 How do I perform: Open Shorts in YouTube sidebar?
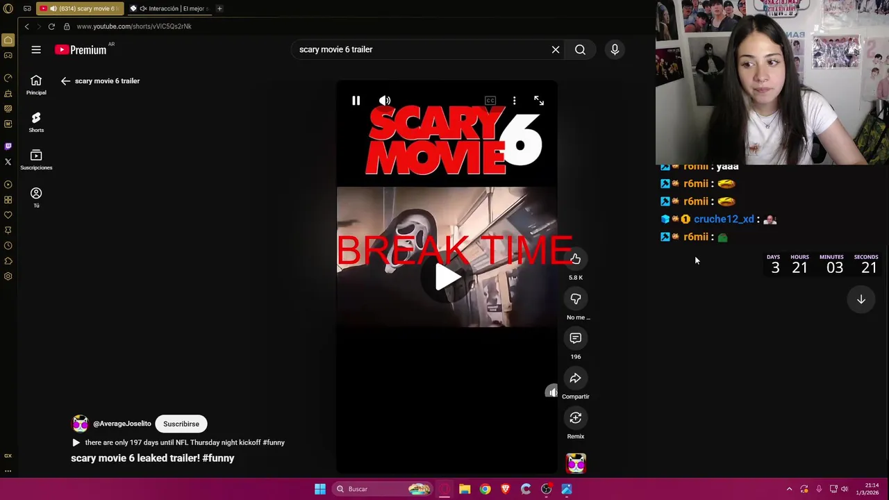coord(36,122)
